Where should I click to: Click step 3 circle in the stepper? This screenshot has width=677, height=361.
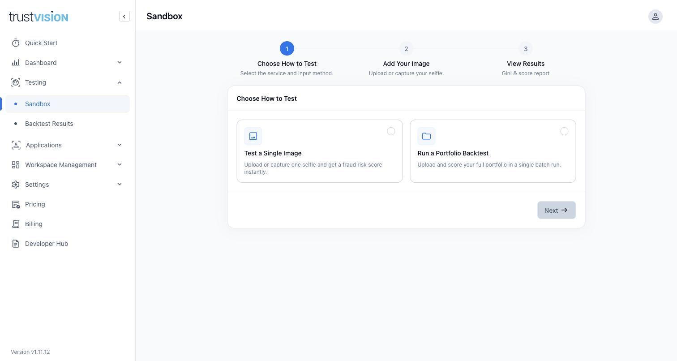point(526,49)
